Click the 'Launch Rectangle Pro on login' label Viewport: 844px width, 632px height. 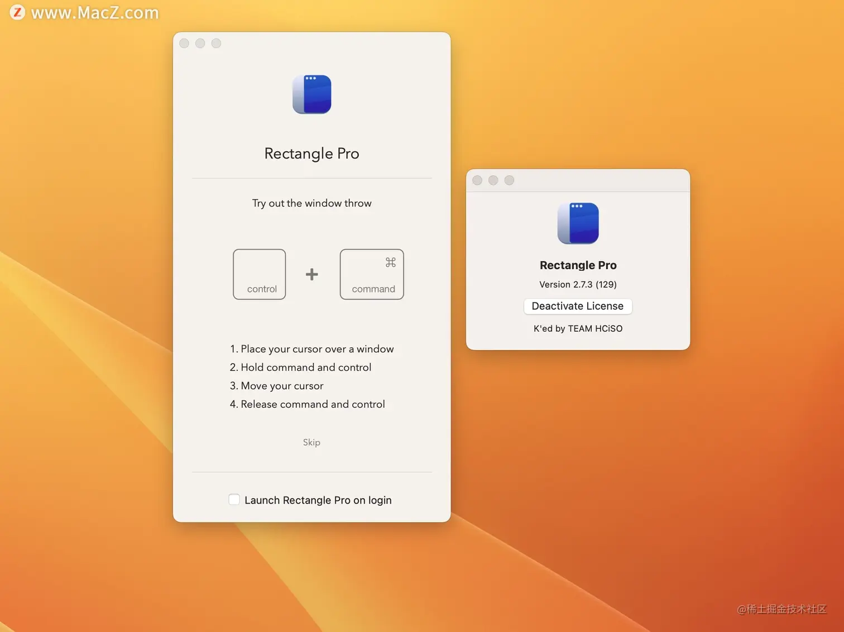(x=318, y=500)
